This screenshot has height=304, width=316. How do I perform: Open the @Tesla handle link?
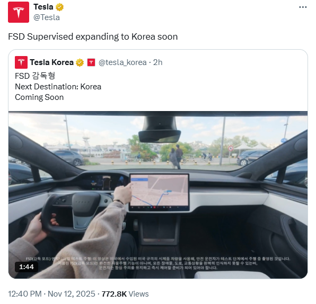[47, 17]
